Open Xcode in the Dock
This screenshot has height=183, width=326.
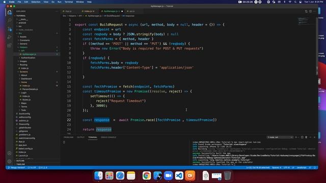157,175
